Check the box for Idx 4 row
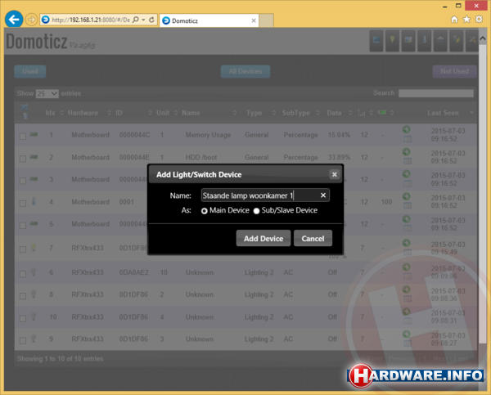491x395 pixels. pos(23,204)
